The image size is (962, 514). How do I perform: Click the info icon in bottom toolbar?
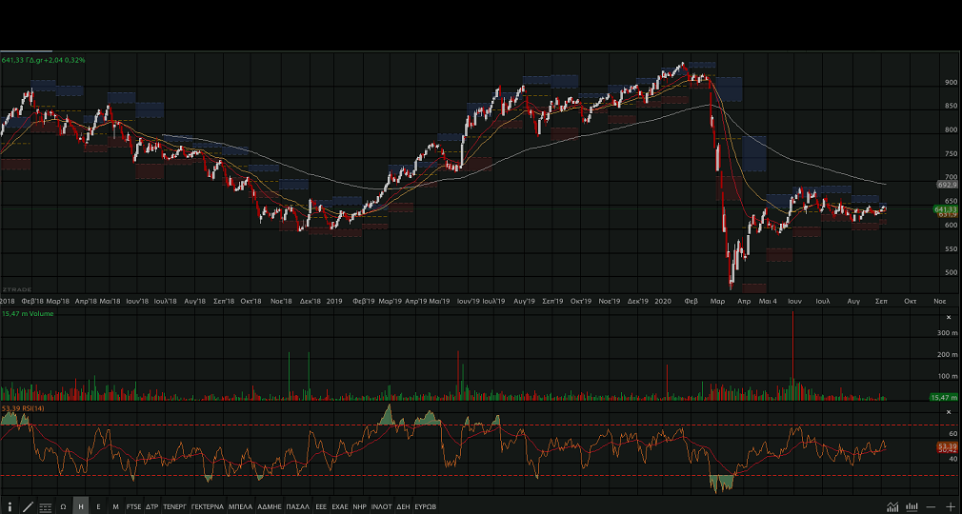tap(10, 506)
